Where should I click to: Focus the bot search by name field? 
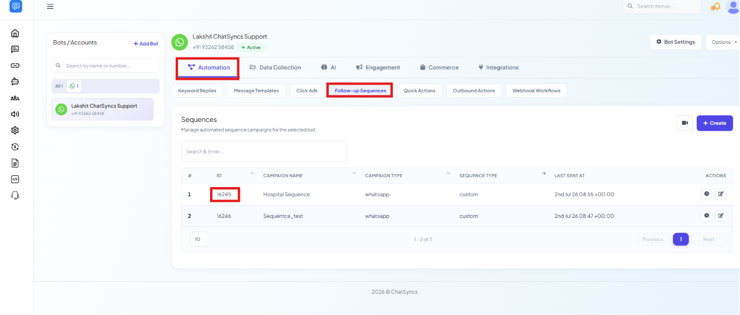[x=106, y=66]
